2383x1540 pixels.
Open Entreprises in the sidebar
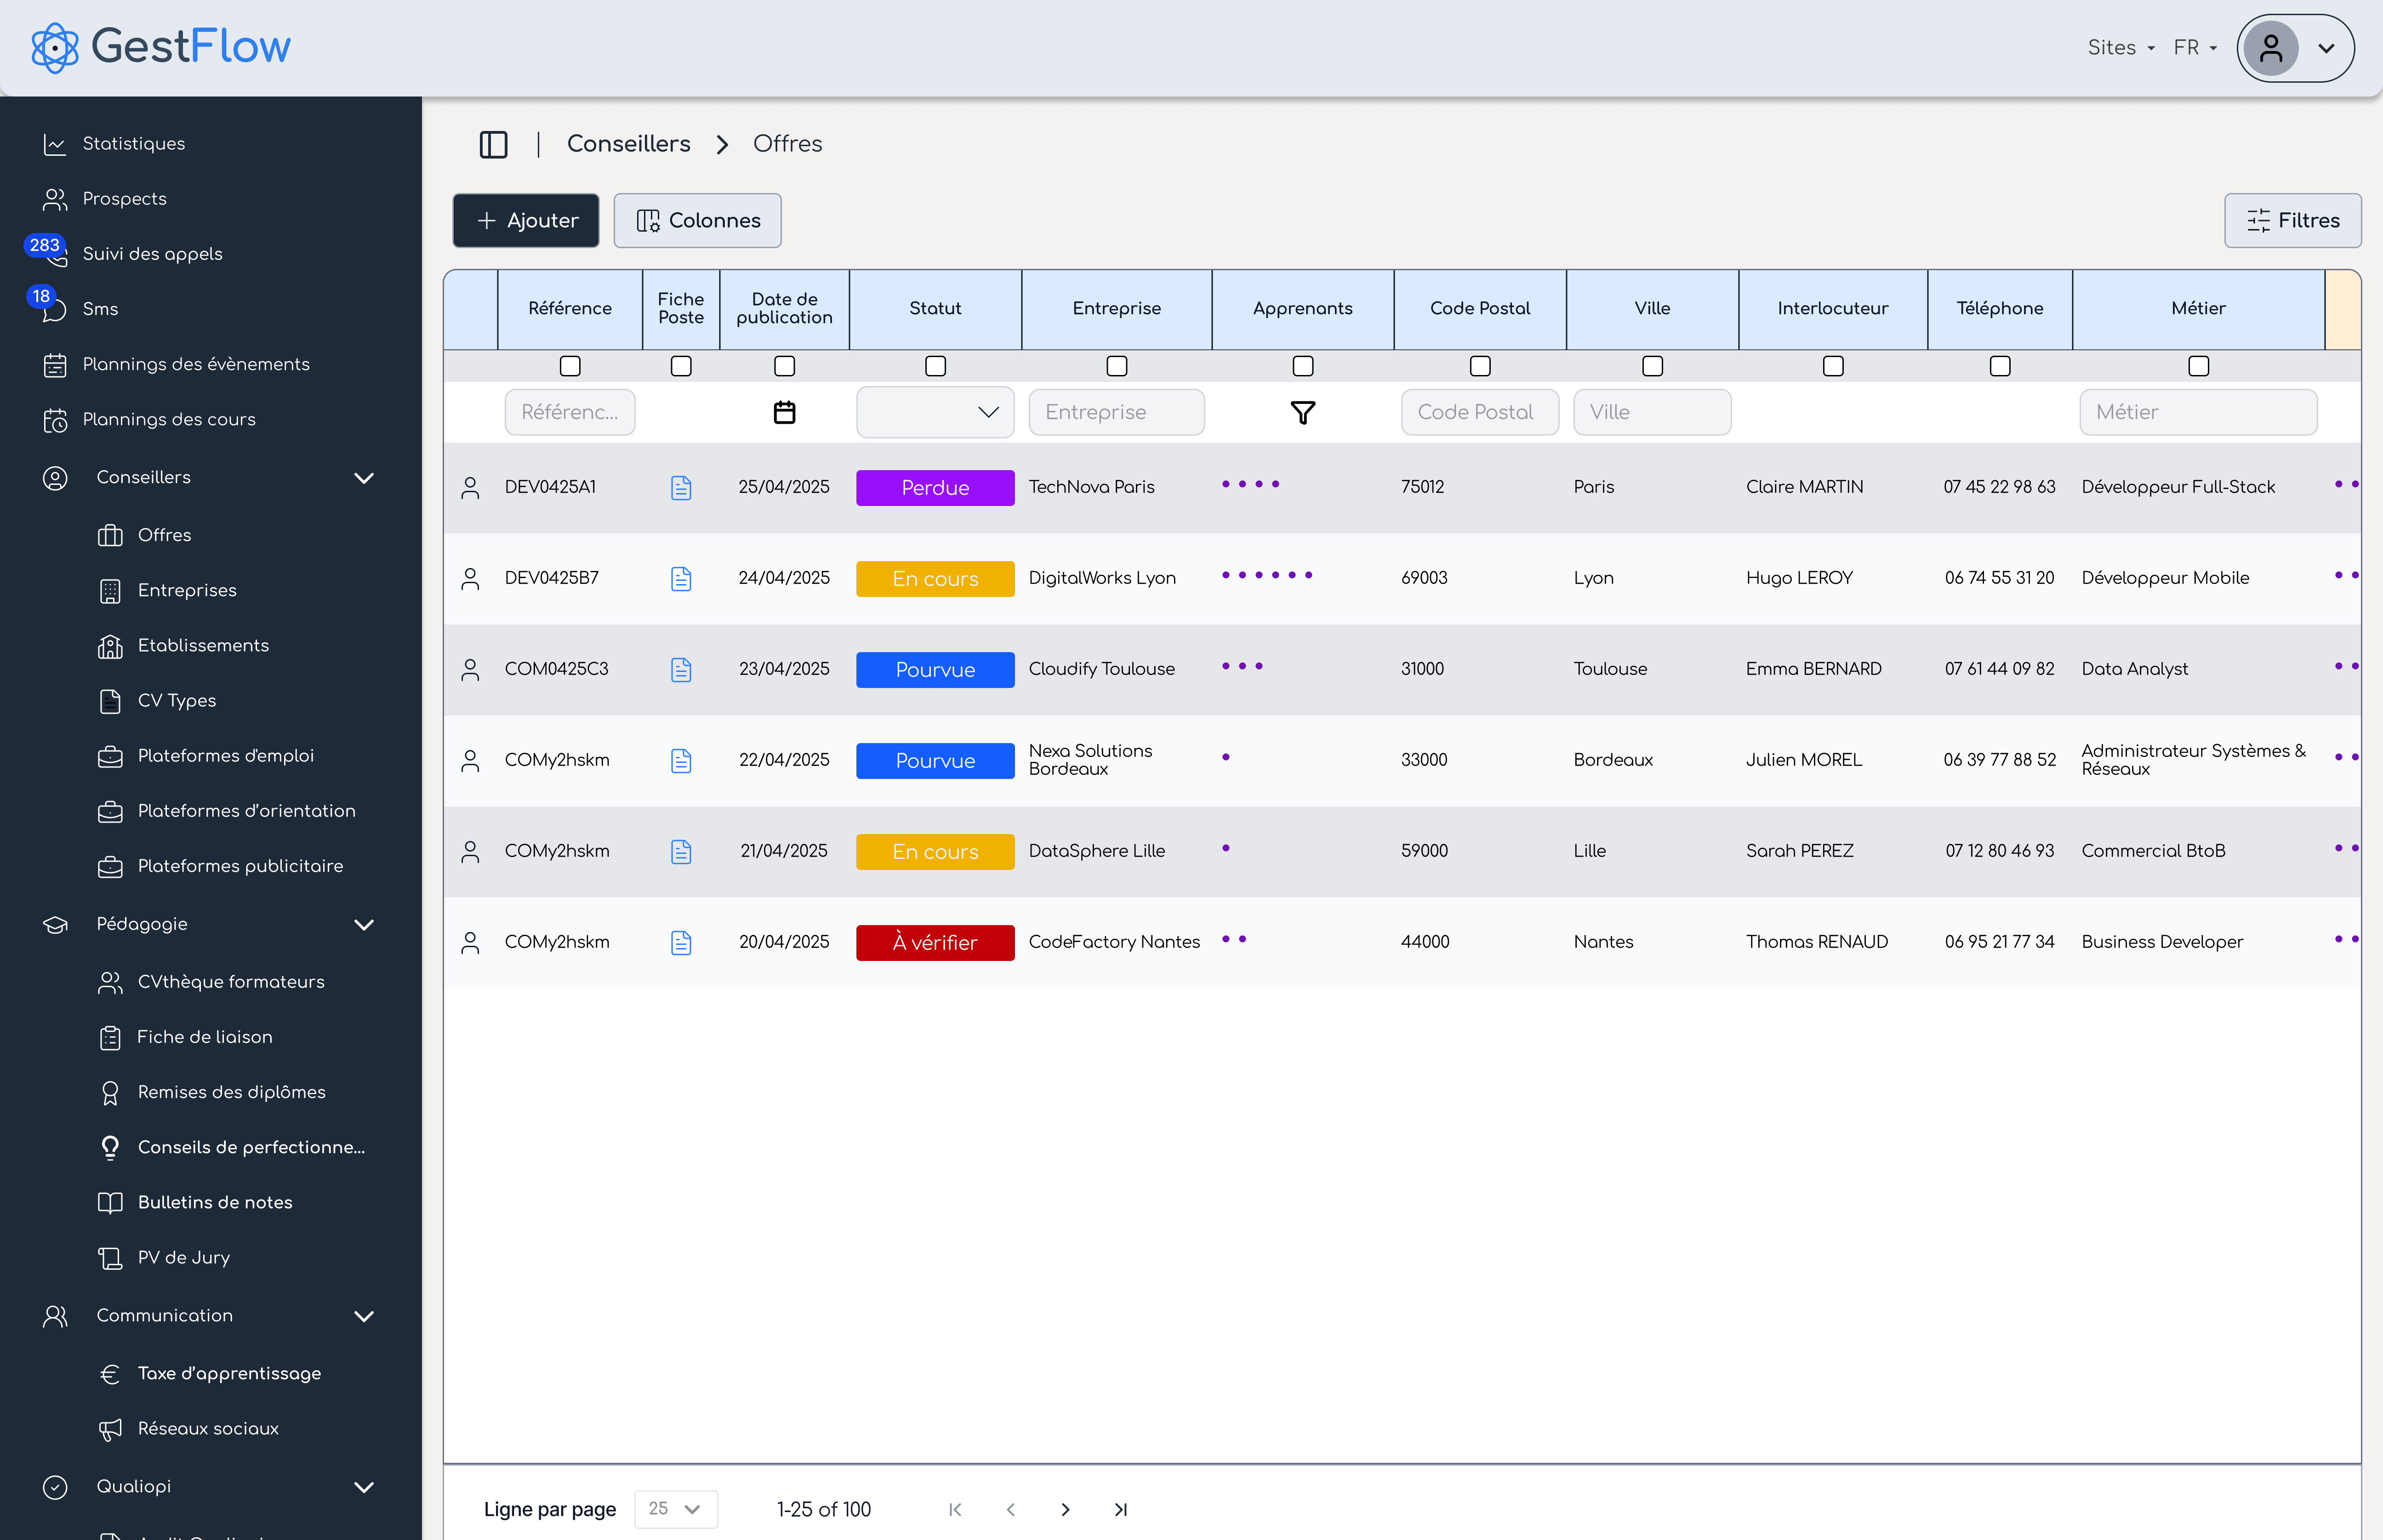click(187, 590)
